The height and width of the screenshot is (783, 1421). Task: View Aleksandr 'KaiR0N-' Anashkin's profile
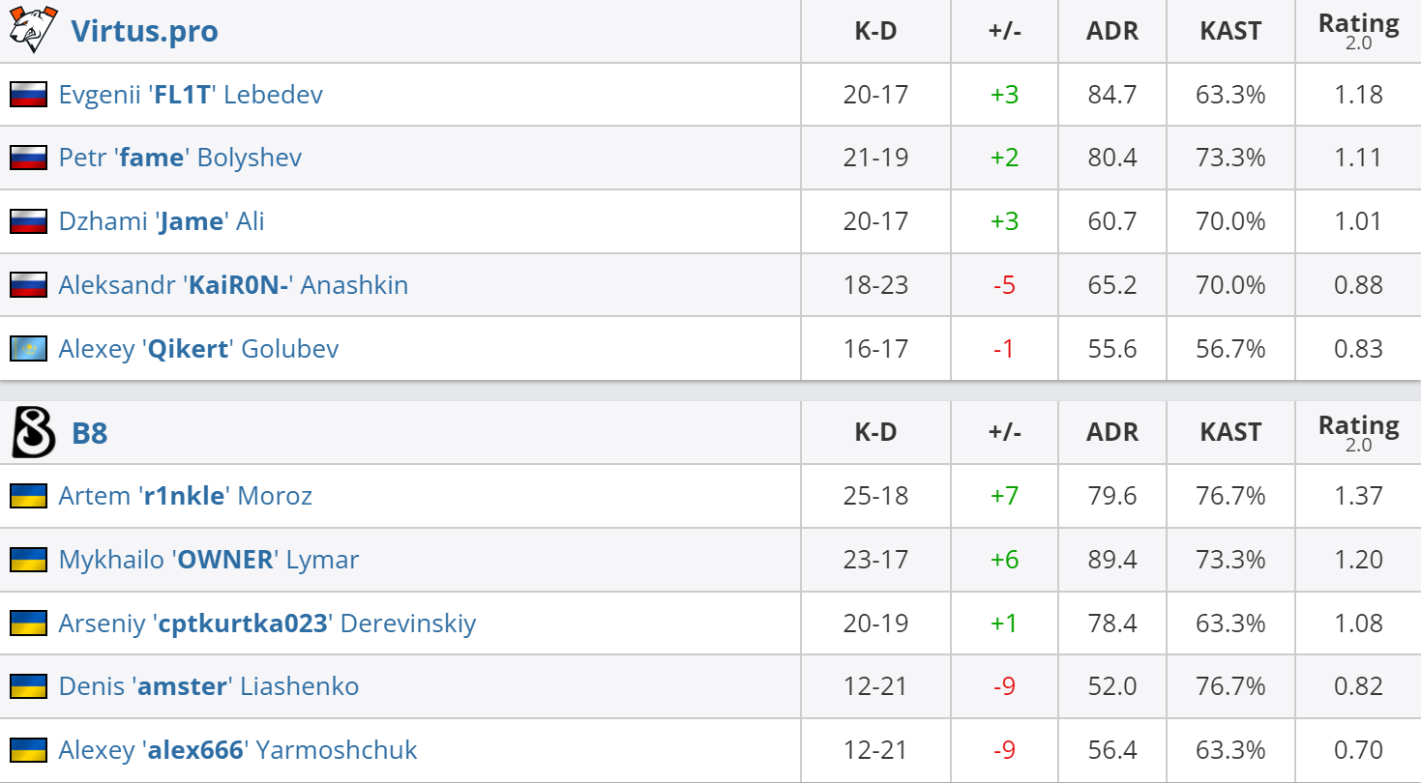point(233,285)
